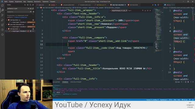Split the terminal panel
The width and height of the screenshot is (195, 109).
pos(186,82)
